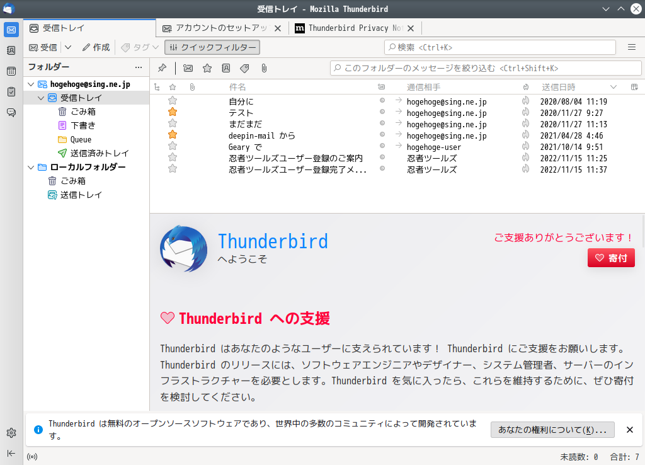Remove star from テスト message

[173, 112]
